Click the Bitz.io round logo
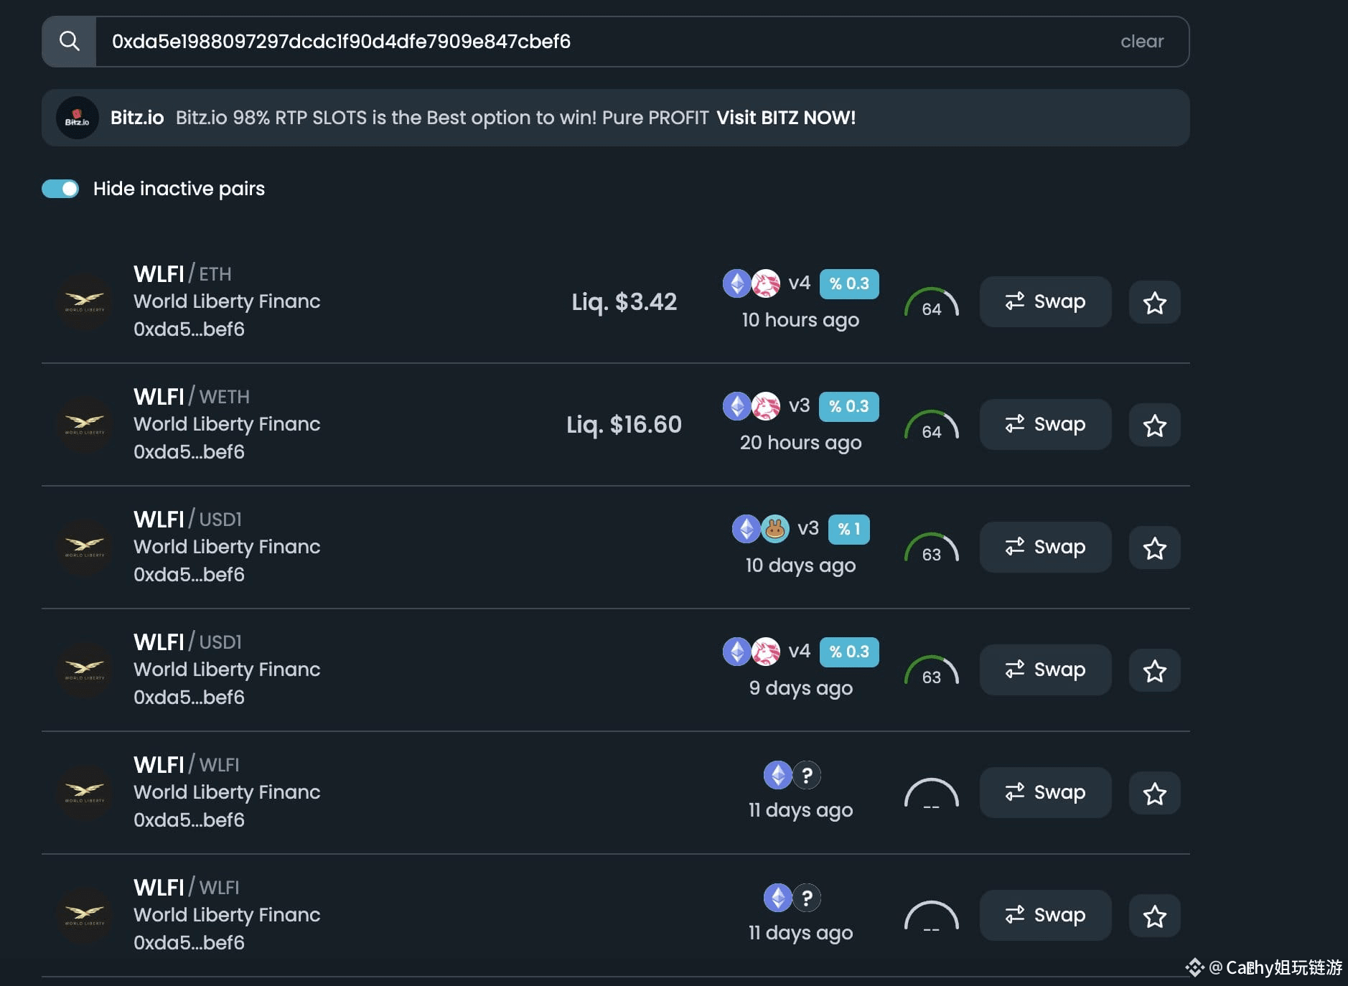The width and height of the screenshot is (1348, 986). tap(77, 118)
